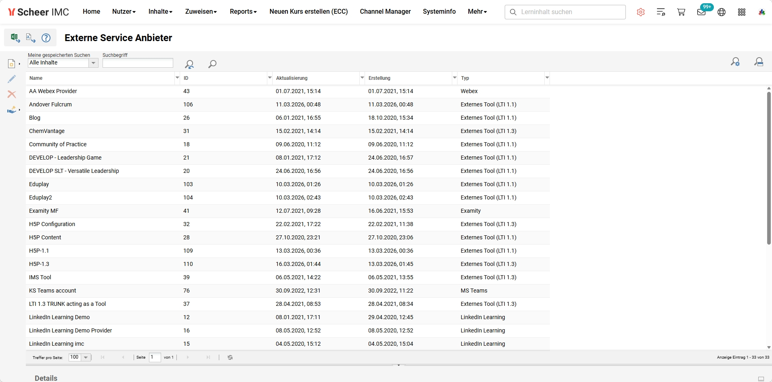Open the Zuweisen dropdown menu

tap(201, 12)
